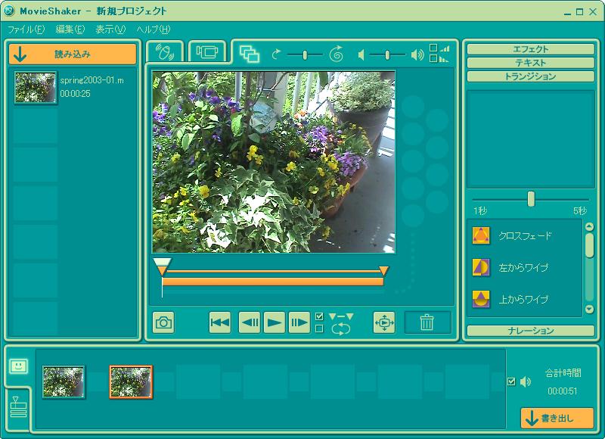Switch to the video capture tab
Image resolution: width=605 pixels, height=439 pixels.
click(x=207, y=51)
